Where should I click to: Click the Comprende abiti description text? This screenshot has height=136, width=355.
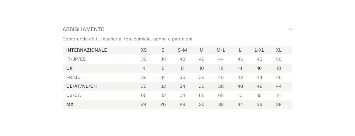[x=128, y=39]
